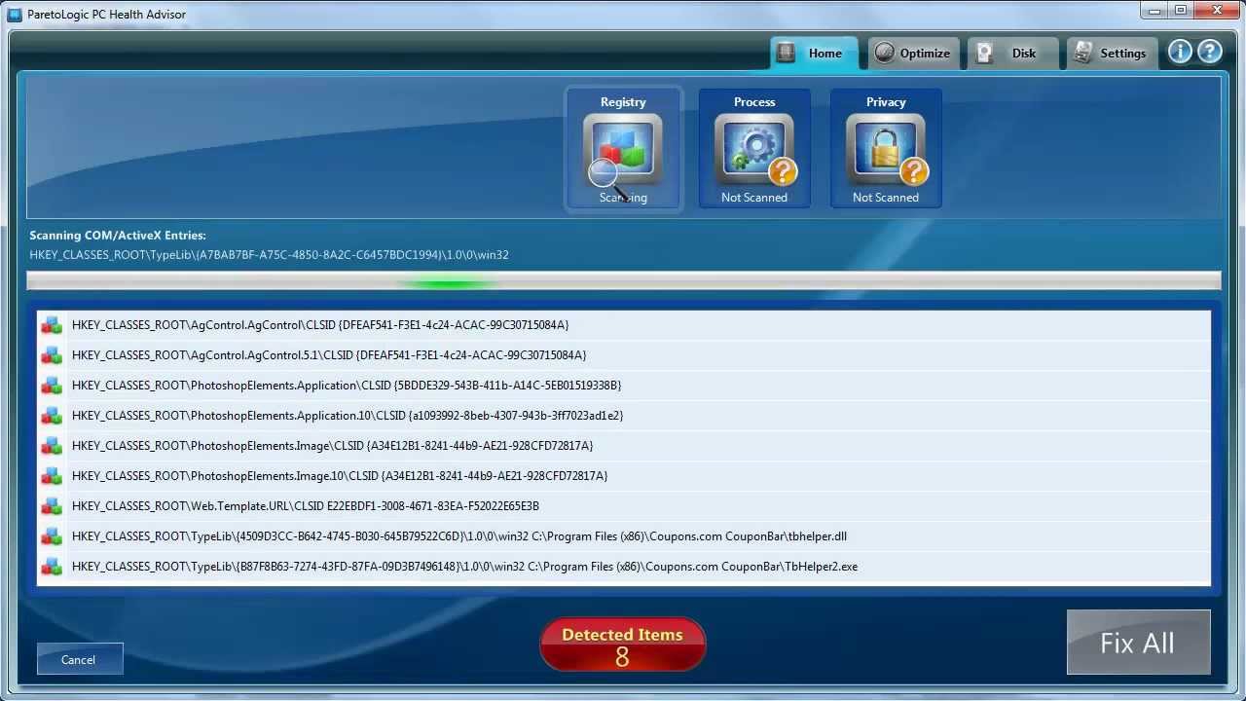The width and height of the screenshot is (1246, 701).
Task: Open the Process scan gear icon
Action: click(754, 149)
